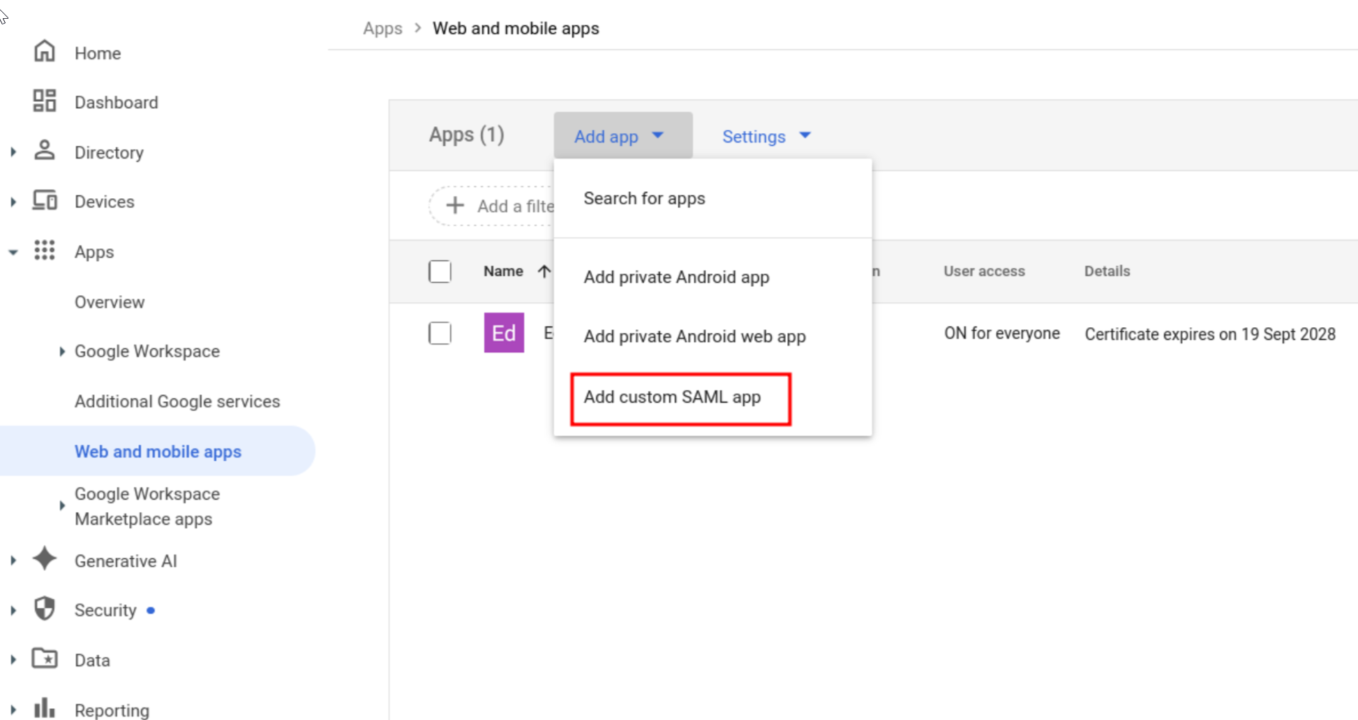Choose Search for apps menu entry
Viewport: 1358px width, 720px height.
[x=712, y=199]
